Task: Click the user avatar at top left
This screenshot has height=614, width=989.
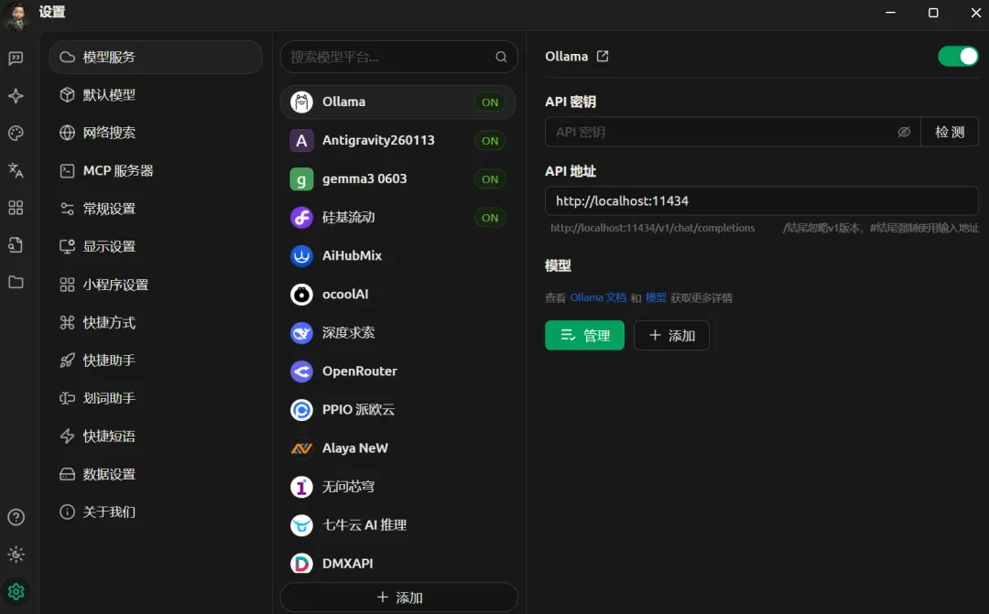Action: click(x=16, y=16)
